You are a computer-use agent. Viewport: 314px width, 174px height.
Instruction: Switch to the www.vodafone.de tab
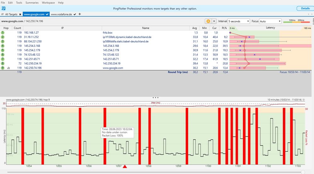point(61,14)
